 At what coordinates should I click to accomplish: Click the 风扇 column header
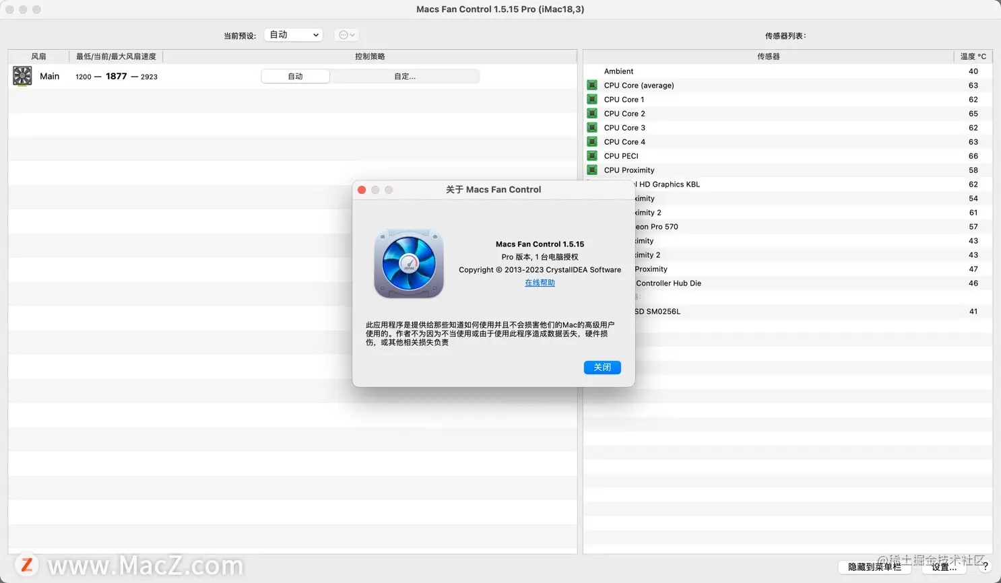coord(38,57)
